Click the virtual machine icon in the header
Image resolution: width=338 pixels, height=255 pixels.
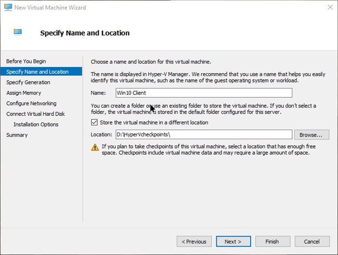18,32
